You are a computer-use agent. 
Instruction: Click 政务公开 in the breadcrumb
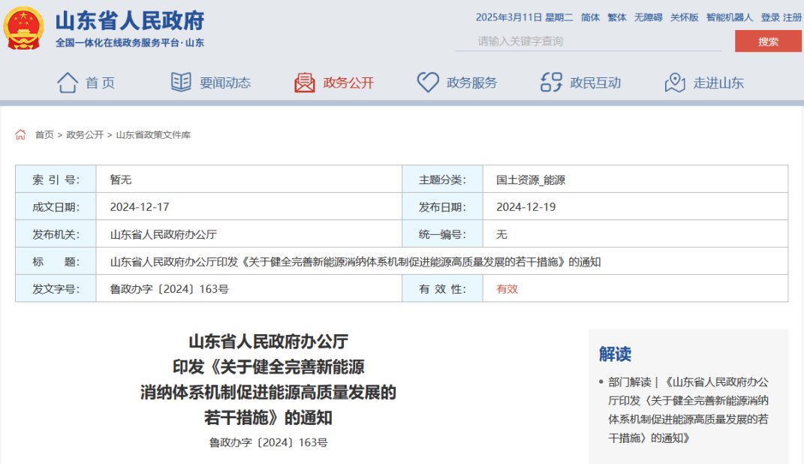pyautogui.click(x=85, y=135)
